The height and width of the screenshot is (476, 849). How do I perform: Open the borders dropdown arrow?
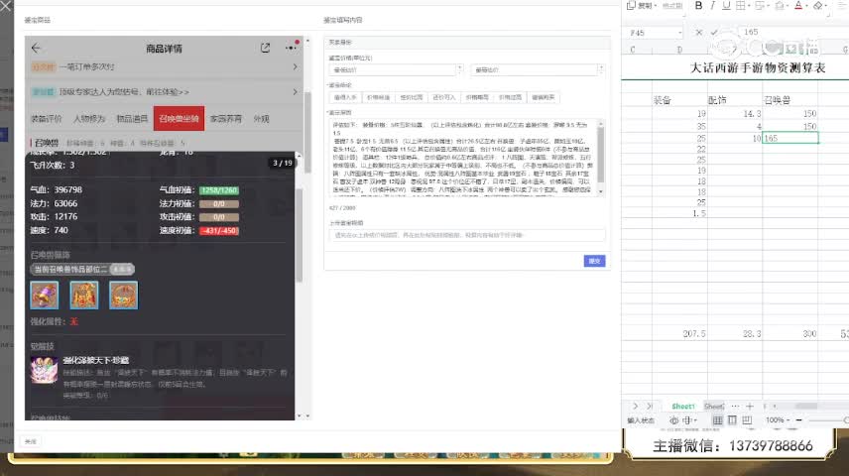tap(749, 6)
